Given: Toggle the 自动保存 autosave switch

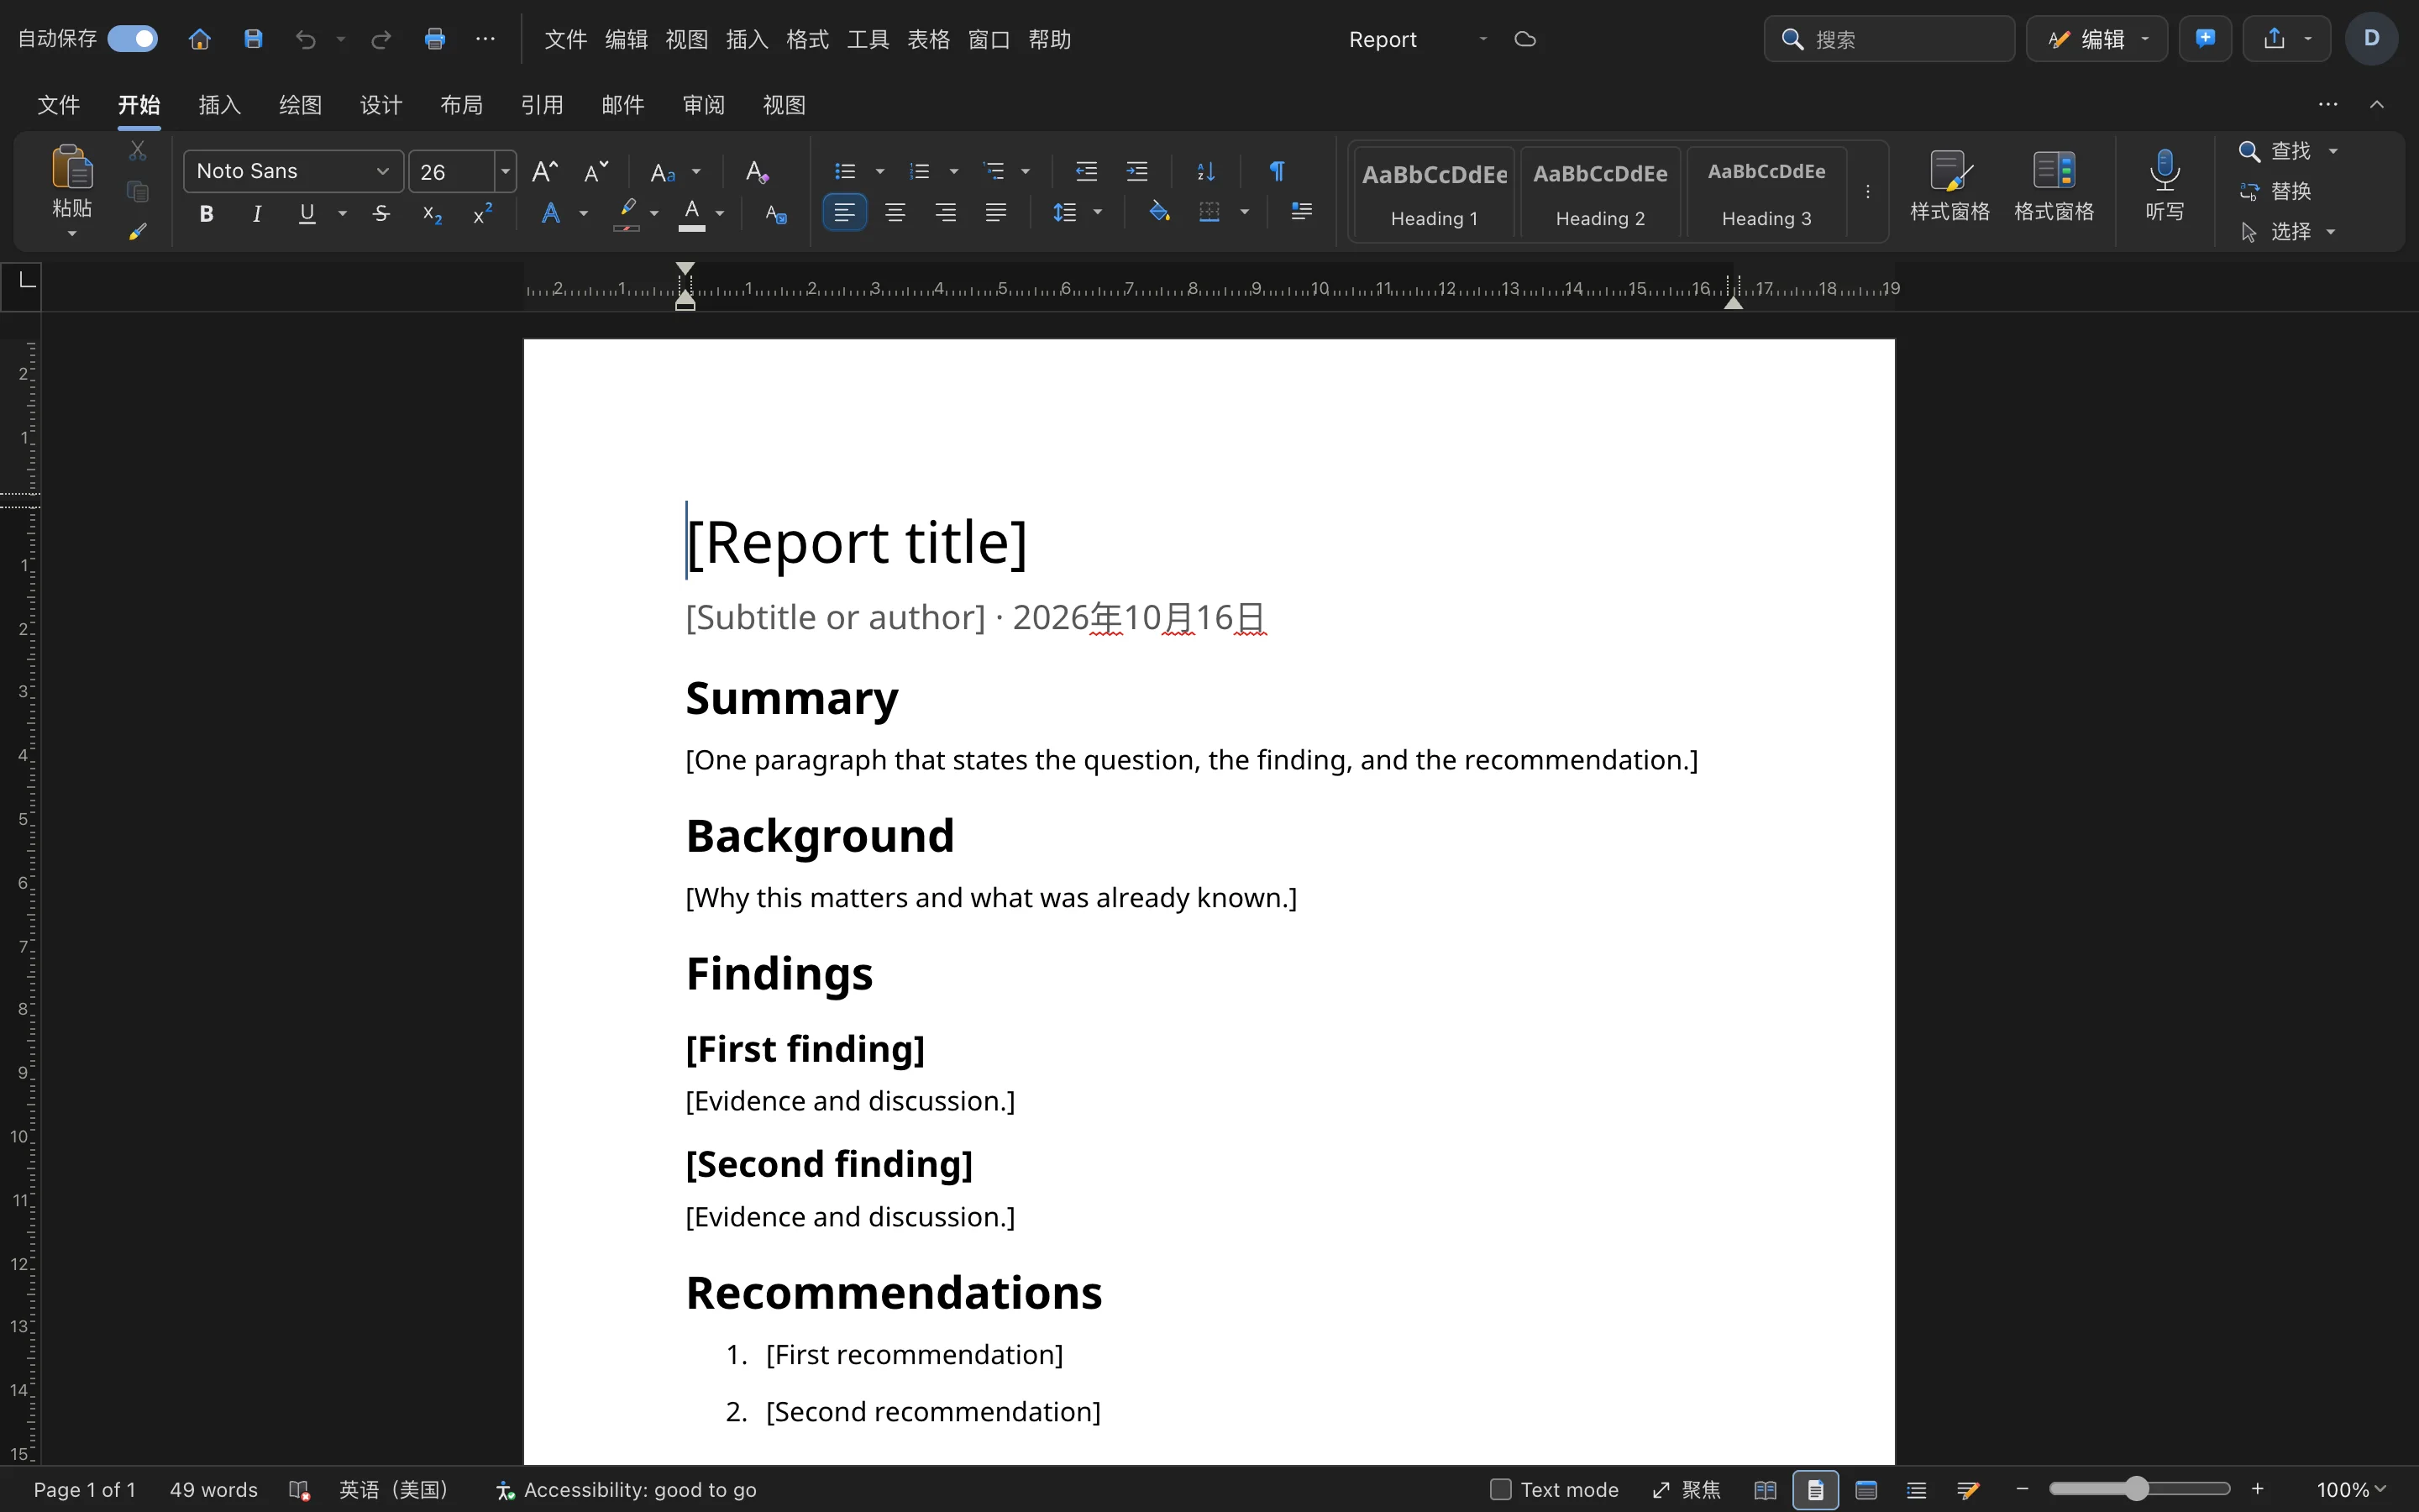Looking at the screenshot, I should (133, 39).
